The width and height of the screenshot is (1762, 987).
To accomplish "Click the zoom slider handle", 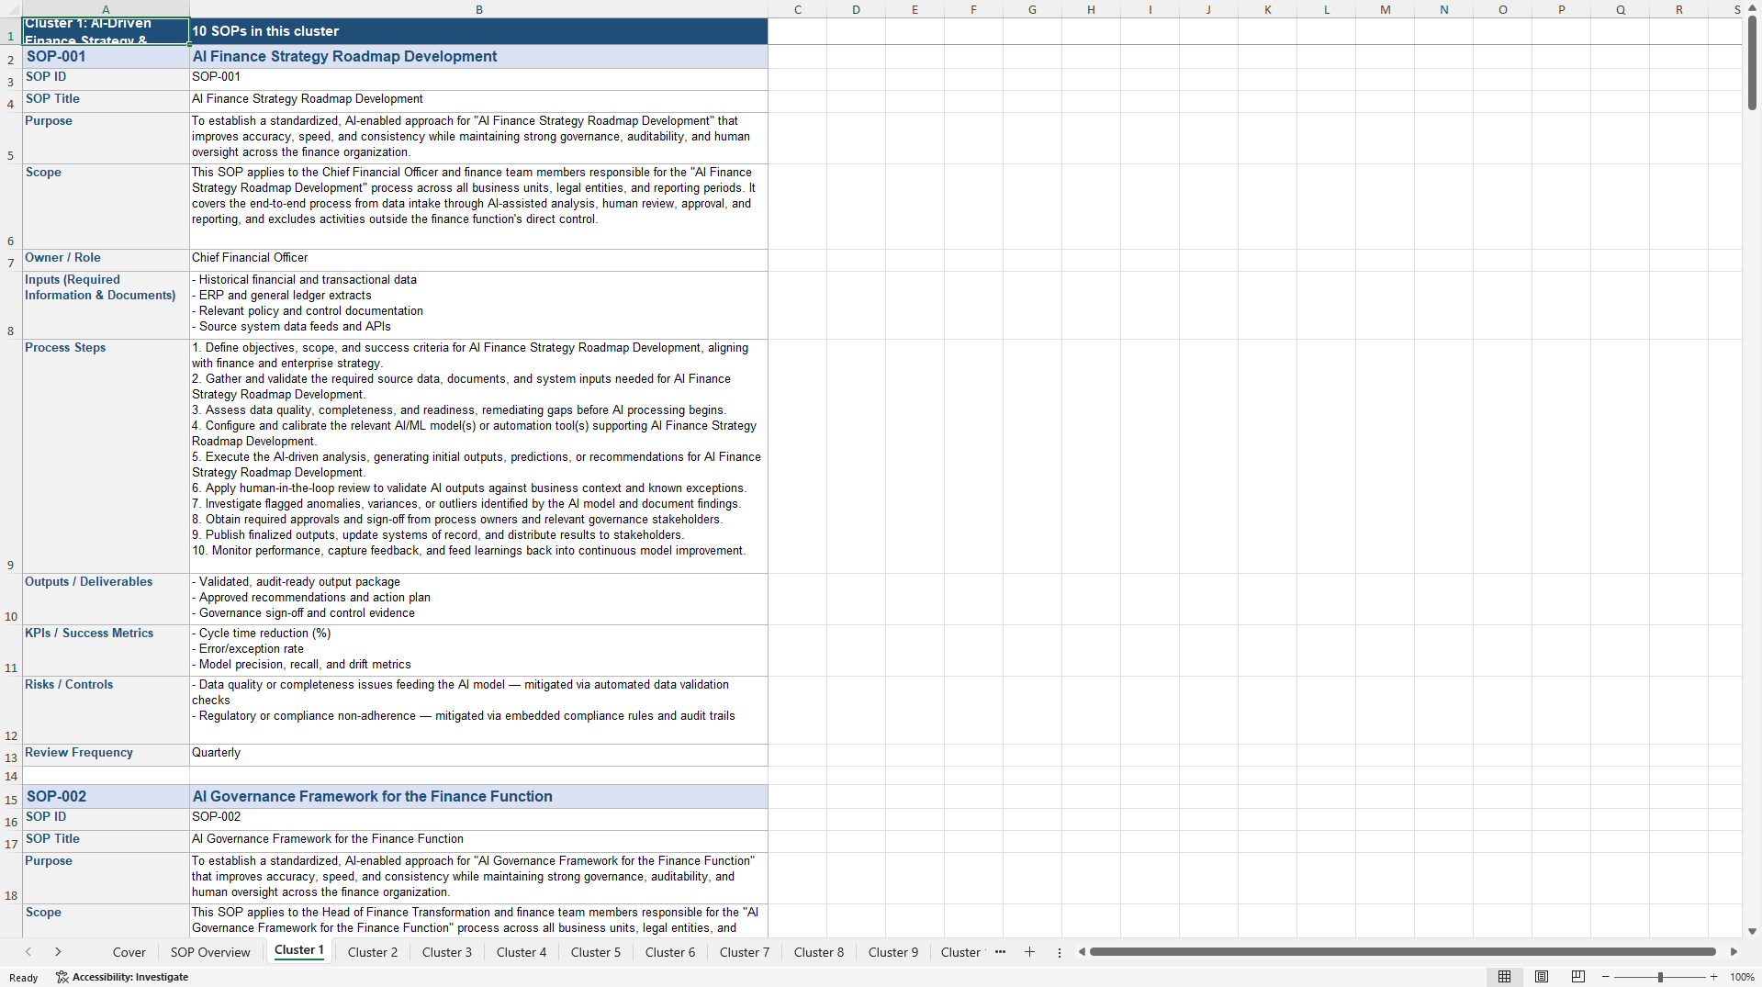I will [1660, 977].
